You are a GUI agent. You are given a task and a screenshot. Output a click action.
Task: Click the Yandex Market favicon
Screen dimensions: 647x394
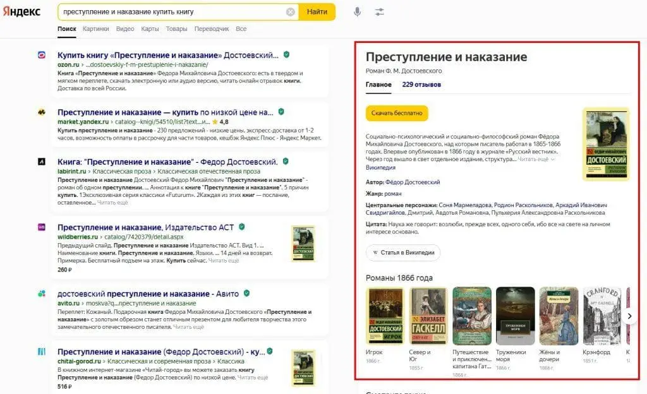click(42, 112)
